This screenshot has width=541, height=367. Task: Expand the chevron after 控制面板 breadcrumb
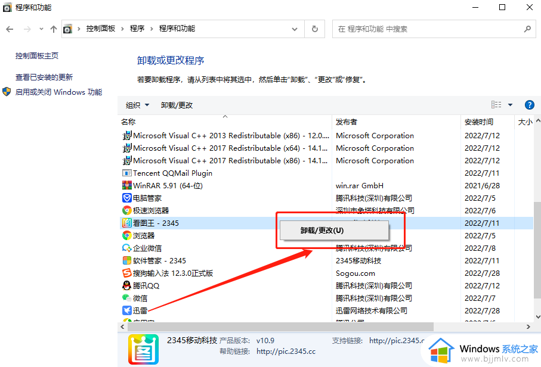click(x=122, y=29)
